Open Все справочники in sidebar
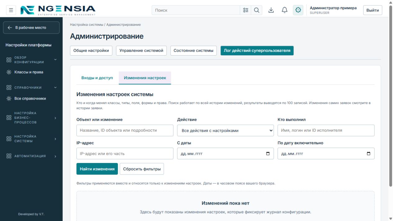 click(x=30, y=98)
